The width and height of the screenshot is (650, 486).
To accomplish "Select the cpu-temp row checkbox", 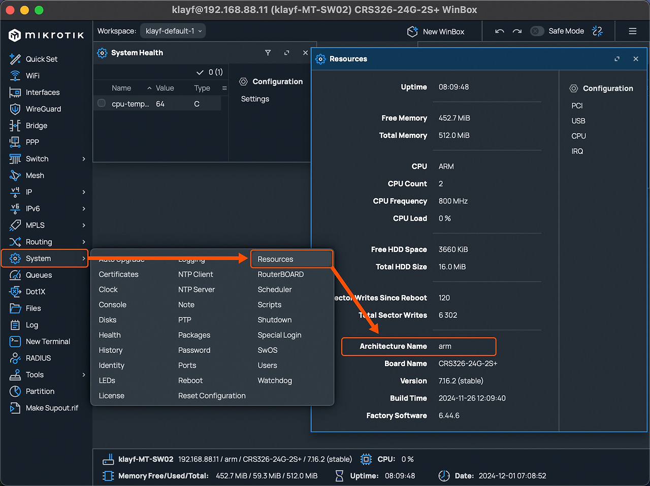I will pos(102,103).
